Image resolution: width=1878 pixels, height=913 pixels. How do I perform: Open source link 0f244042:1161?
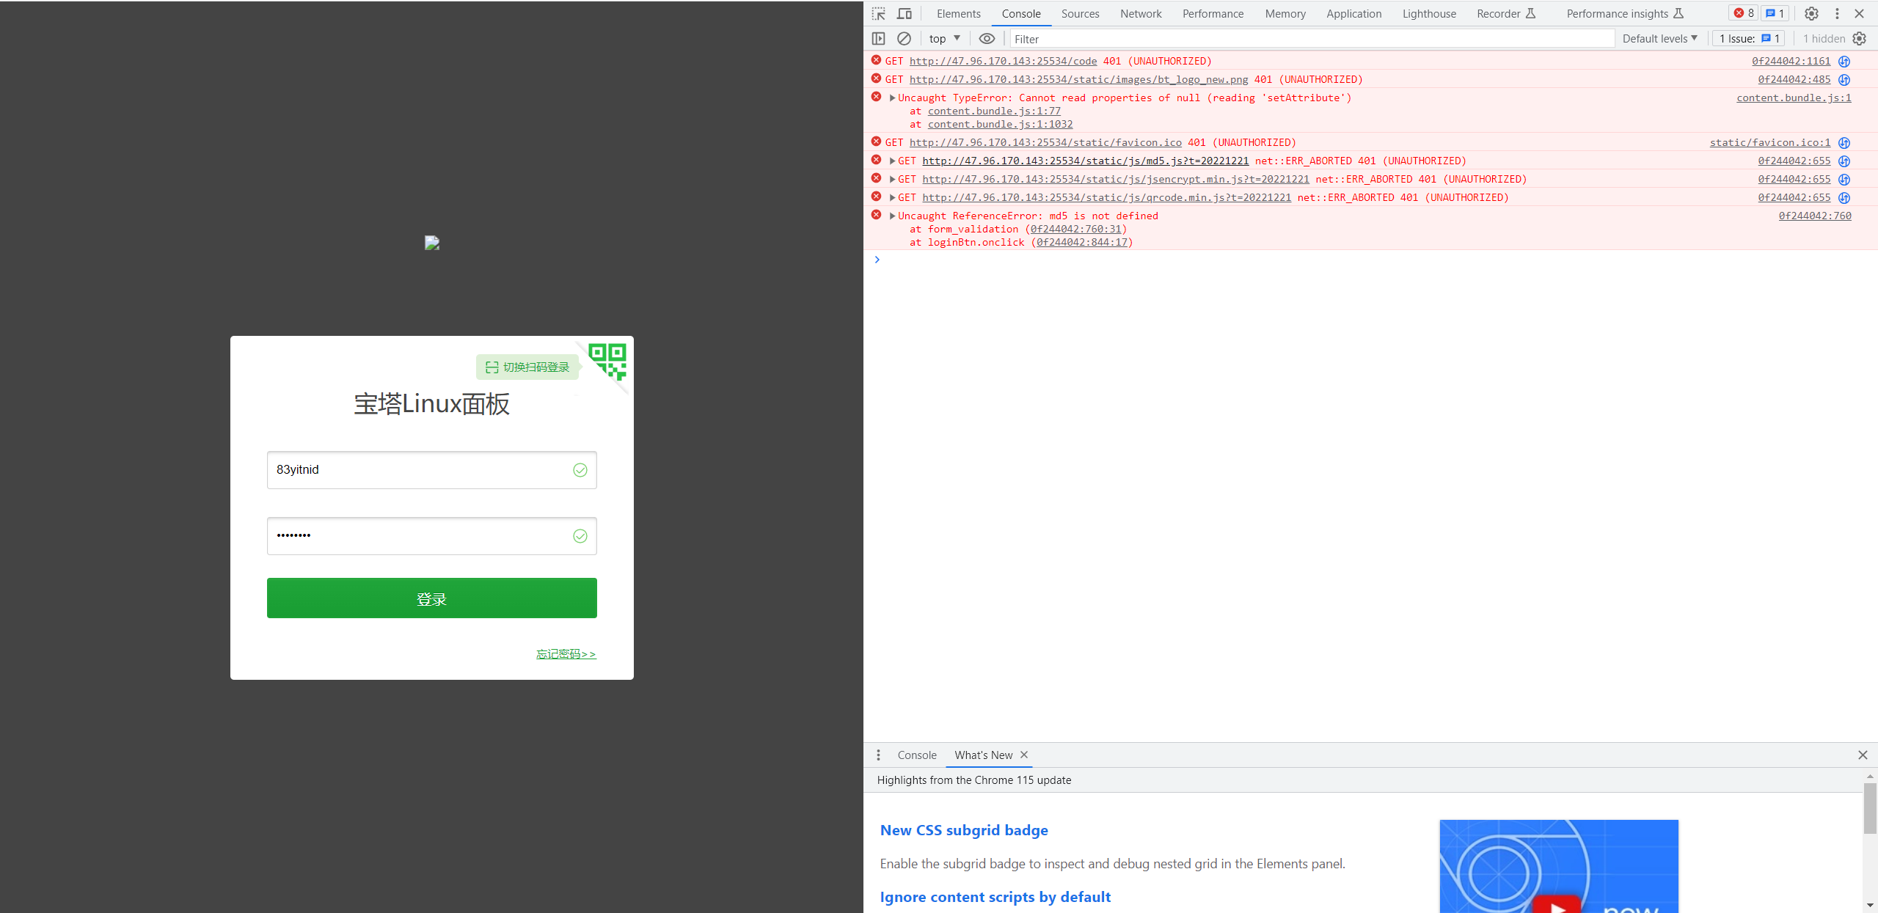1791,61
